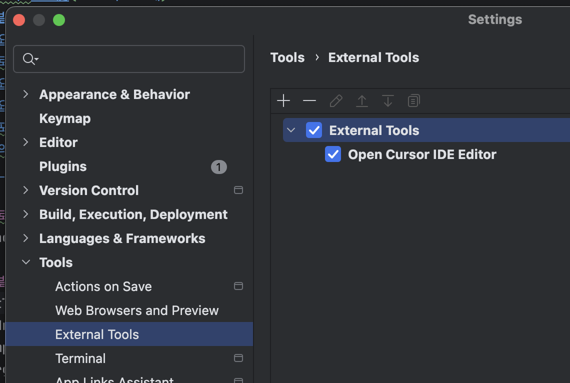Open Web Browsers and Preview settings
Image resolution: width=570 pixels, height=383 pixels.
coord(137,310)
